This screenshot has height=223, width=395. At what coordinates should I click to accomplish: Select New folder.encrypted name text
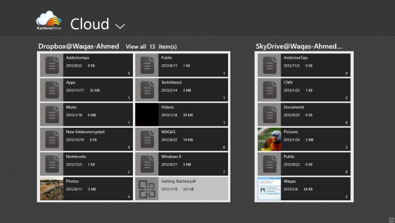(85, 132)
